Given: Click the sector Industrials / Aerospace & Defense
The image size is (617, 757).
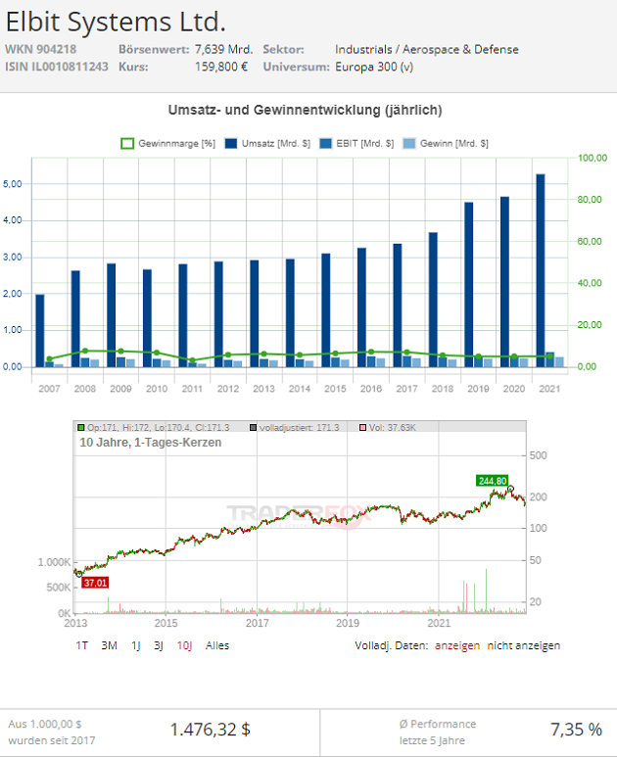Looking at the screenshot, I should tap(427, 49).
